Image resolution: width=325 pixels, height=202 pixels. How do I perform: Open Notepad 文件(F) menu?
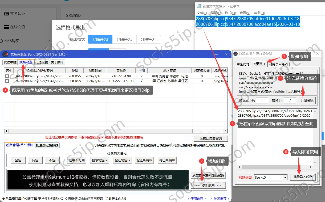pyautogui.click(x=202, y=13)
